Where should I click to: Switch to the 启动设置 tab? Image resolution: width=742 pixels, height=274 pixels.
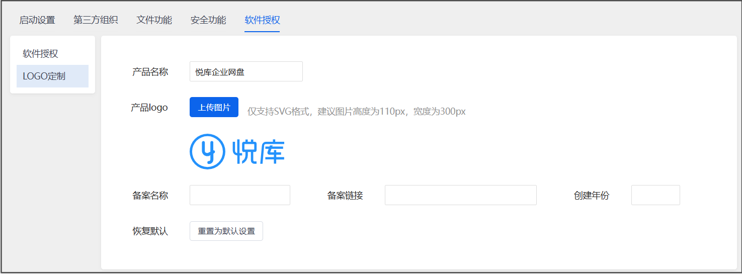(x=37, y=20)
